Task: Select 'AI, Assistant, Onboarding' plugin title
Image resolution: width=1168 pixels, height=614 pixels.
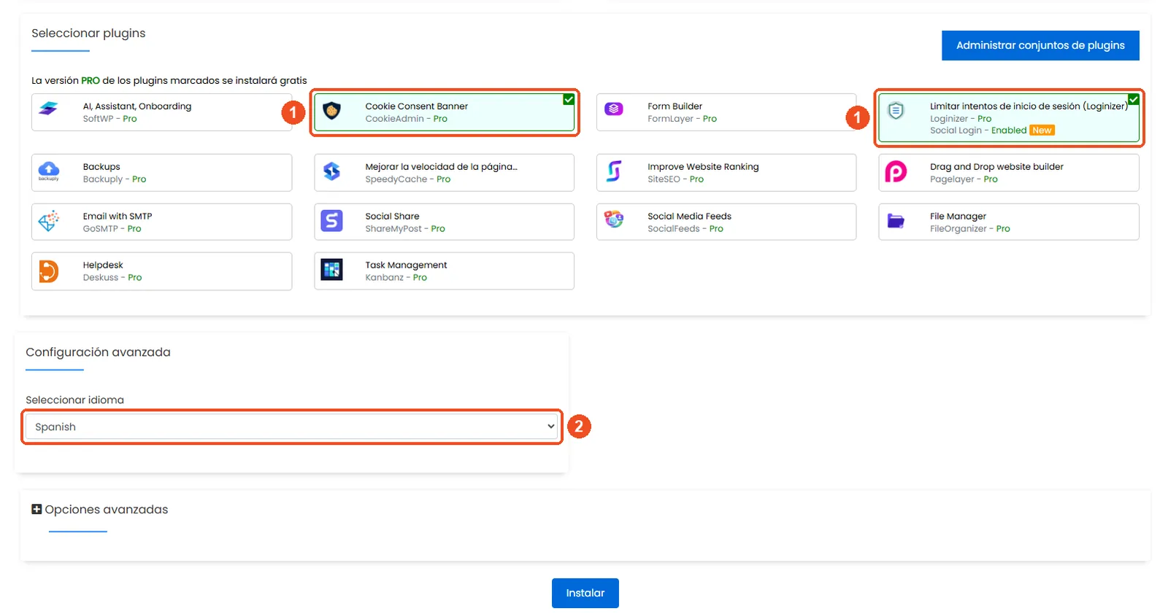Action: coord(137,106)
